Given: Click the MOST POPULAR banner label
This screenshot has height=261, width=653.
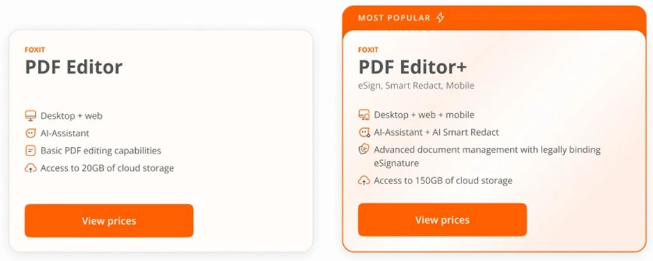Looking at the screenshot, I should pyautogui.click(x=394, y=18).
